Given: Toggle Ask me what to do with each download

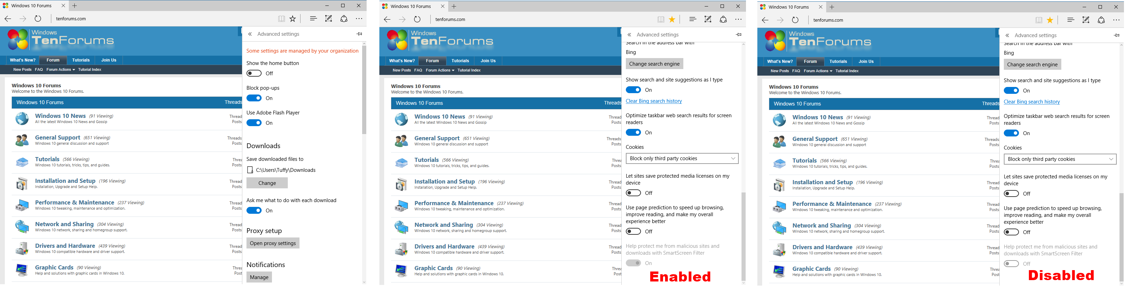Looking at the screenshot, I should point(254,210).
